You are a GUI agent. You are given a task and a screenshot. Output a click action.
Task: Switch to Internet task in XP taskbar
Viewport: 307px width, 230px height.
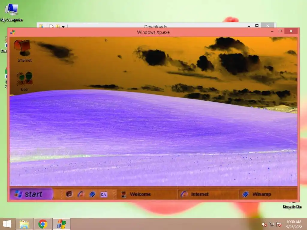click(208, 194)
